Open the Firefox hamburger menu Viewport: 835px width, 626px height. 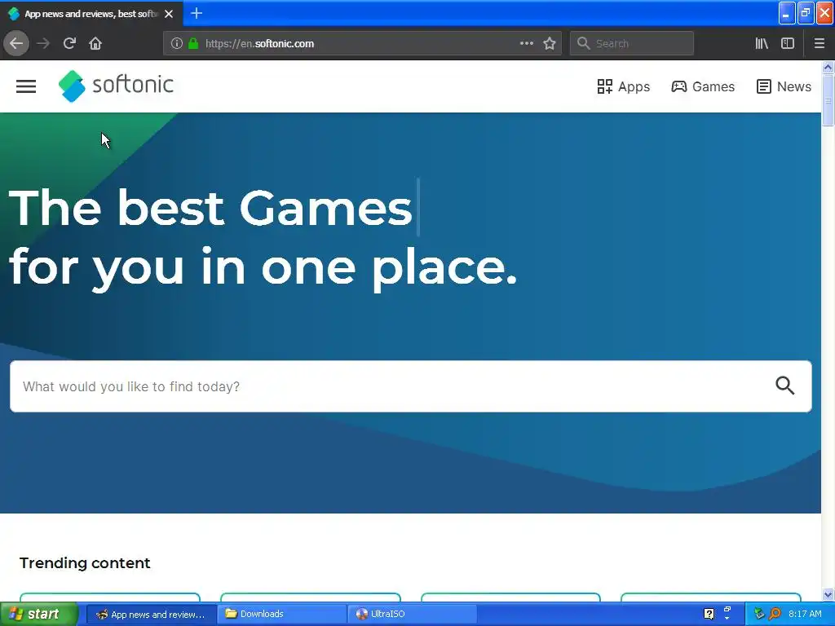(820, 43)
